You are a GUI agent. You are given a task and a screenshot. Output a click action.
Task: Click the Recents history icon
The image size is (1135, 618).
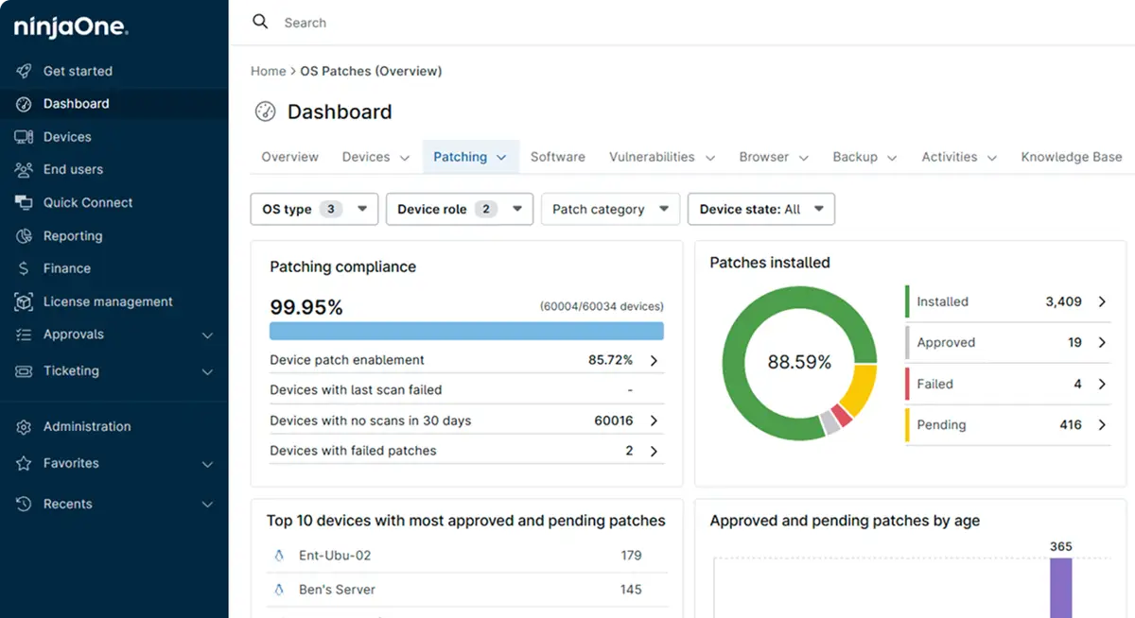pyautogui.click(x=25, y=505)
